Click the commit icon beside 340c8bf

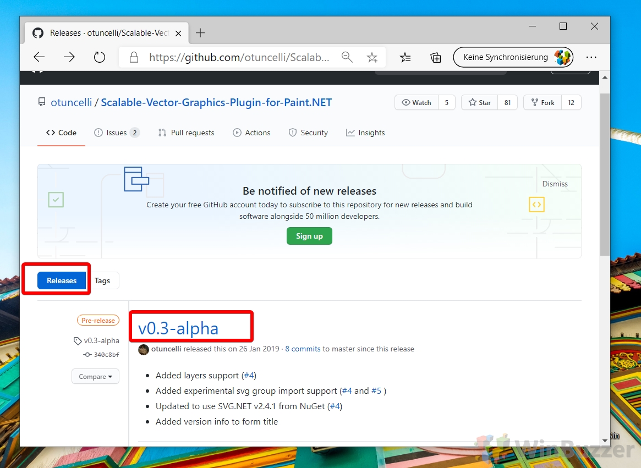87,355
